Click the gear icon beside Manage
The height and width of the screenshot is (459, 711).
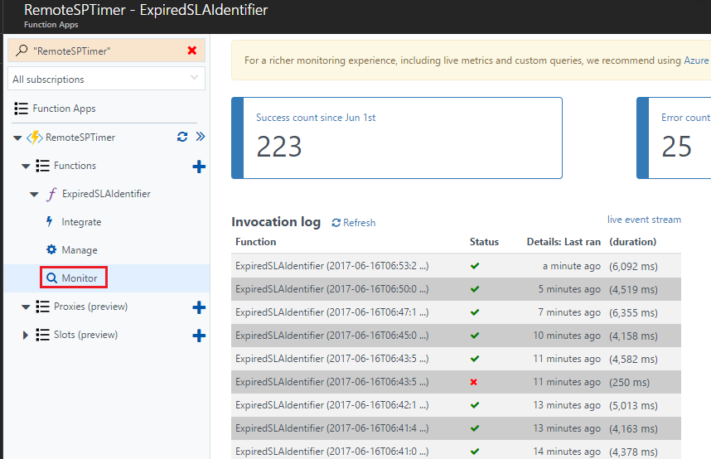click(x=51, y=249)
